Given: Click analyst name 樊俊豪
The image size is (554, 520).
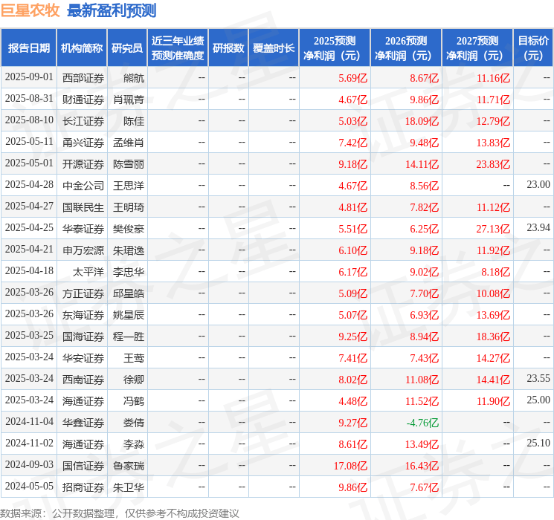Looking at the screenshot, I should 129,229.
